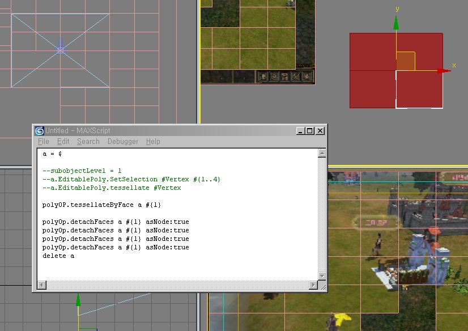Open the Help menu in MAXScript editor

click(153, 142)
